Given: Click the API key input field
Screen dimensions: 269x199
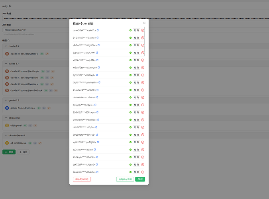Looking at the screenshot, I should coord(136,19).
